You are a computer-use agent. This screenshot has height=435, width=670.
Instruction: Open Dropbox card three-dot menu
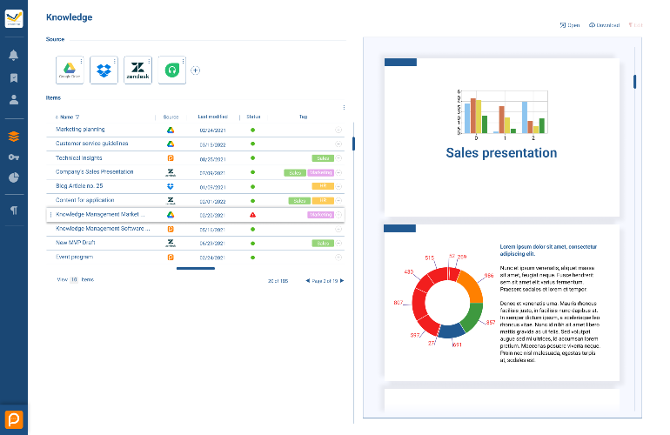click(115, 62)
